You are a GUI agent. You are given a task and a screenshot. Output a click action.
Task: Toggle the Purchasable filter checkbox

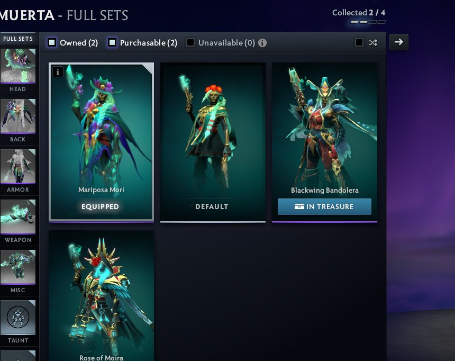112,42
